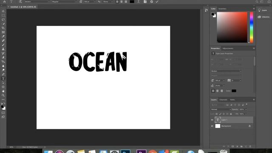Select the Frame tool
272x153 pixels.
click(3, 32)
